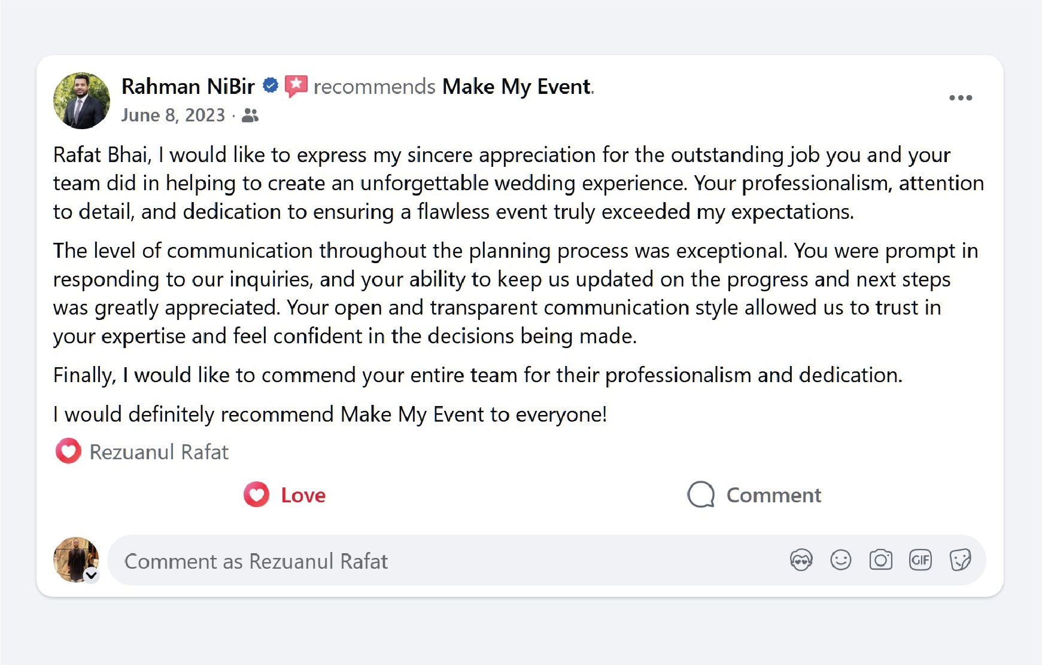Click the friends audience icon beside date
The width and height of the screenshot is (1042, 665).
tap(250, 115)
